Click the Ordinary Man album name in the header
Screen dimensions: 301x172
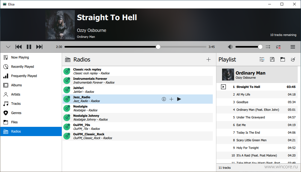coord(86,37)
